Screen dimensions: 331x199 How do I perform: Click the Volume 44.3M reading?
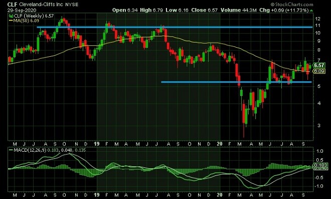pyautogui.click(x=239, y=10)
